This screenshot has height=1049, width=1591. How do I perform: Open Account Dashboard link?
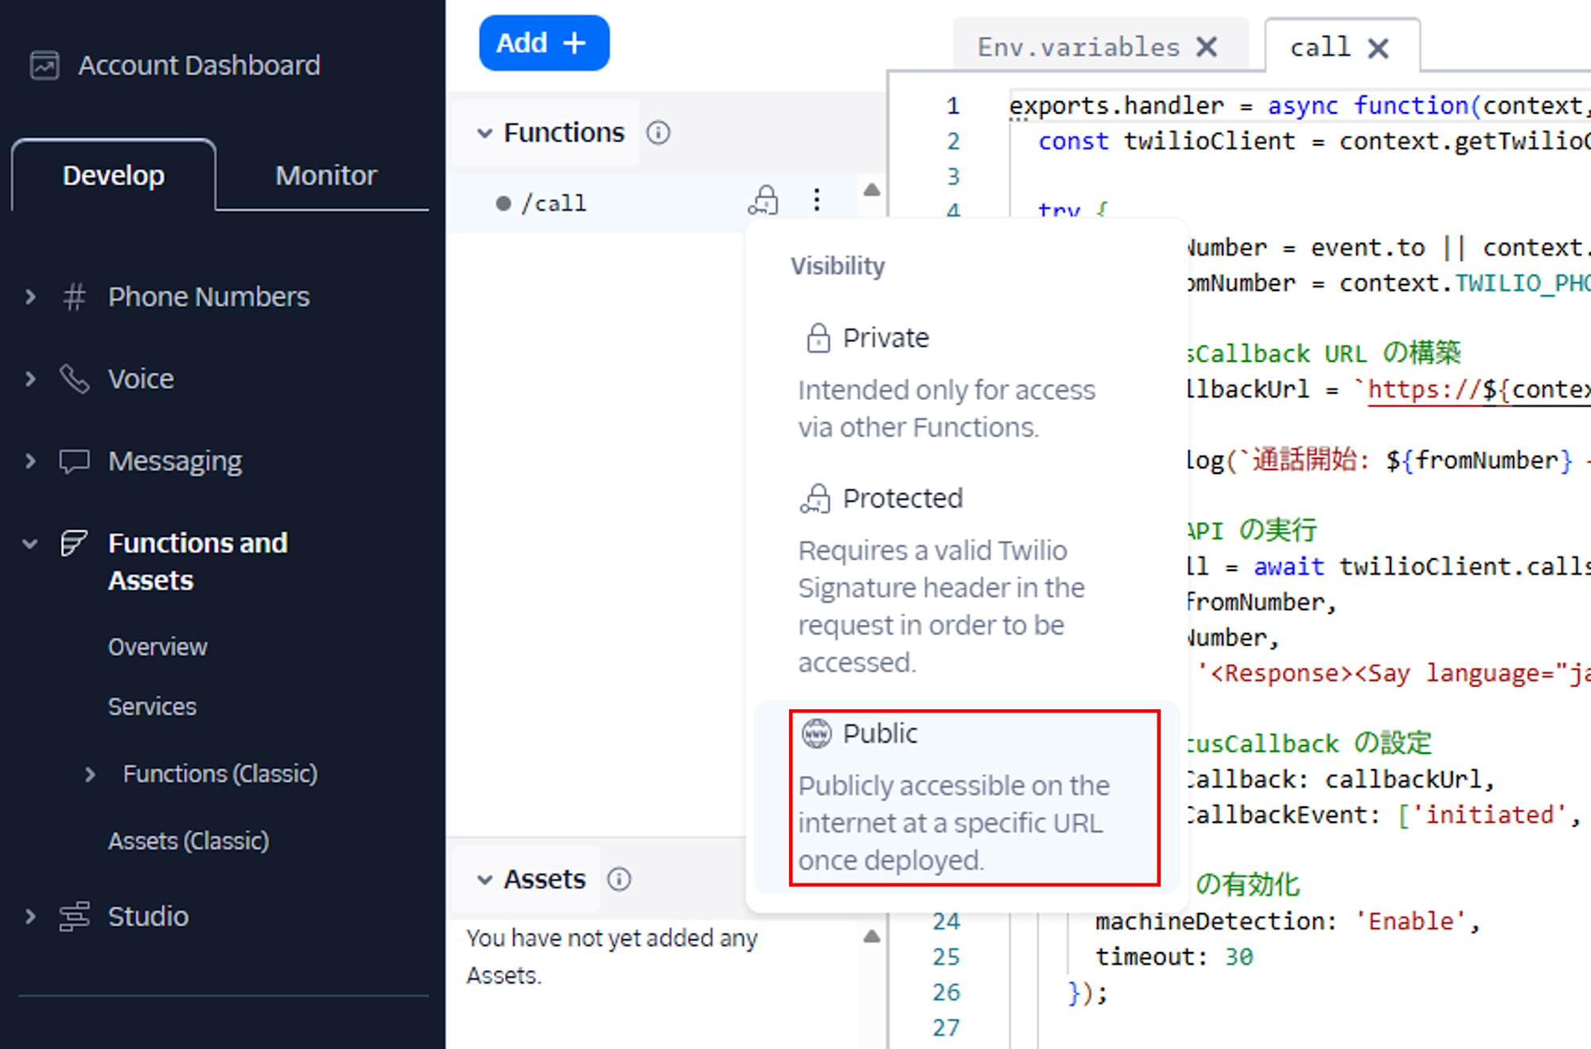tap(199, 65)
